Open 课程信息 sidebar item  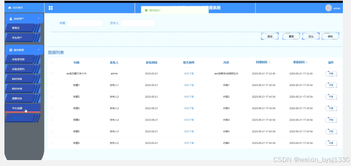click(22, 98)
